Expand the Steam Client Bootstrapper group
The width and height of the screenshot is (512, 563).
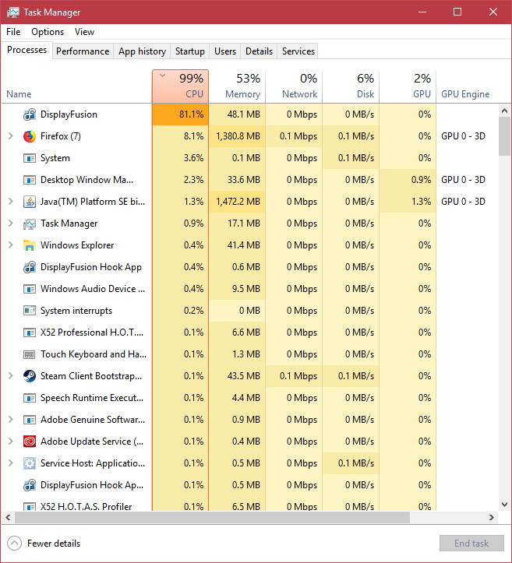click(10, 376)
